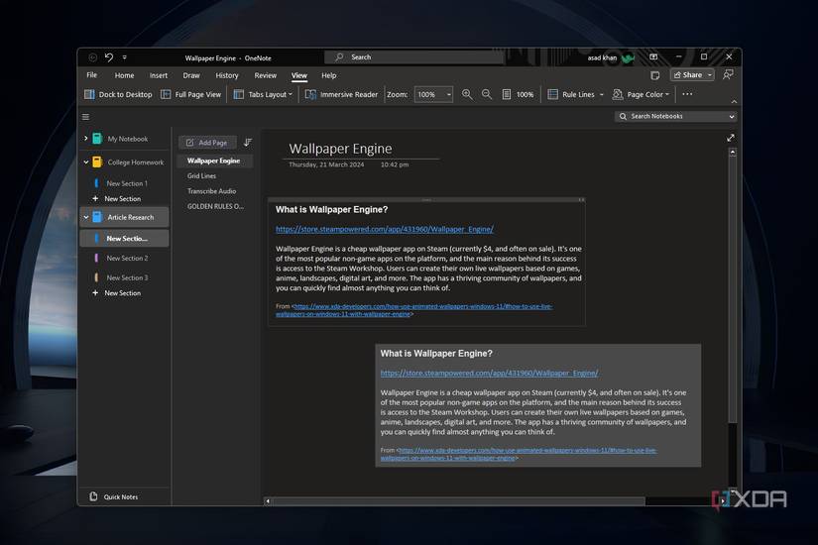Click the ribbon display mode icon
This screenshot has height=545, width=818.
[653, 56]
